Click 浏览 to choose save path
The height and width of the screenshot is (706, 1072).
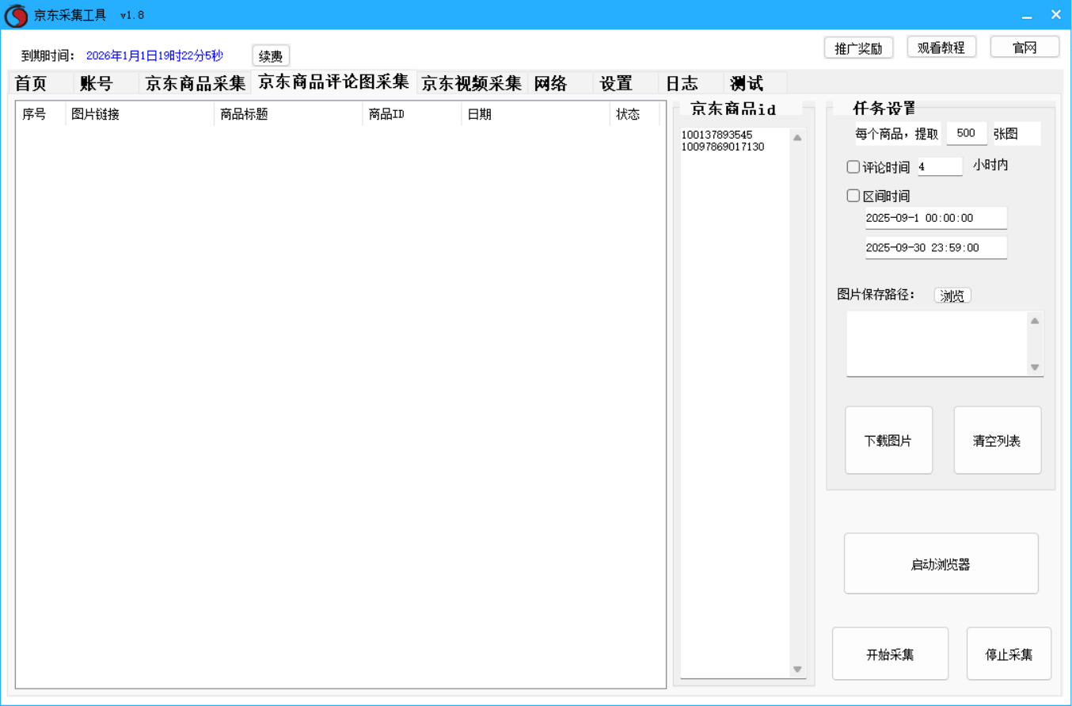pyautogui.click(x=952, y=296)
